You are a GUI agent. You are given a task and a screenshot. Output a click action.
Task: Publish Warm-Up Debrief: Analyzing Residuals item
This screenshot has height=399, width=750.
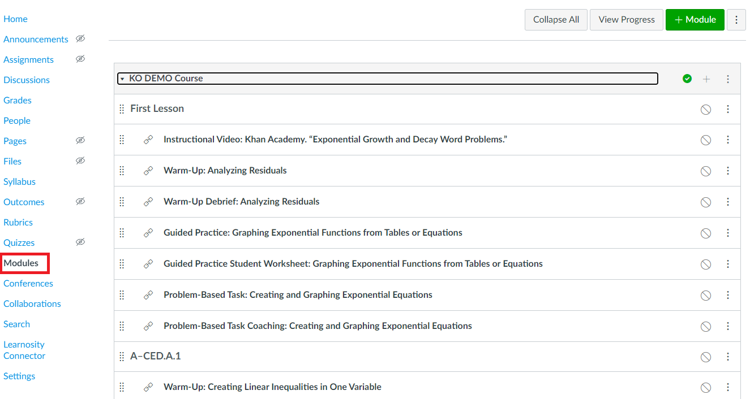tap(706, 202)
